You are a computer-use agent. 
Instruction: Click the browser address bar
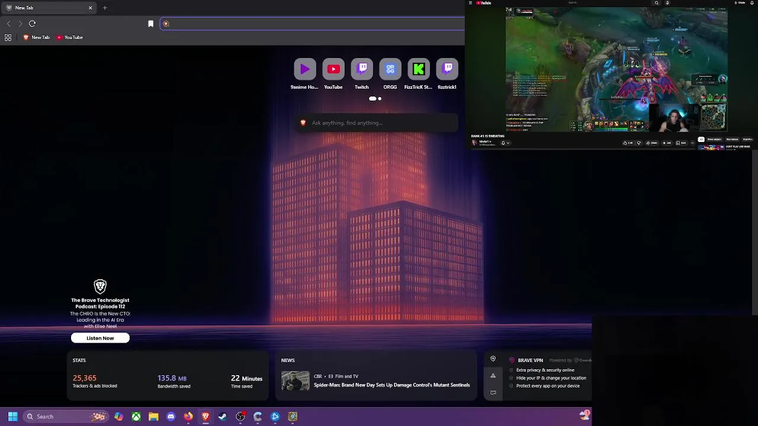312,24
